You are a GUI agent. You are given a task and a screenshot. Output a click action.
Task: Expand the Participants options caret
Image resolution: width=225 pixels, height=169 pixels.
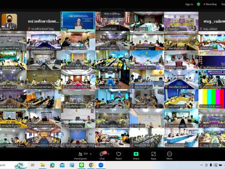(x=91, y=154)
